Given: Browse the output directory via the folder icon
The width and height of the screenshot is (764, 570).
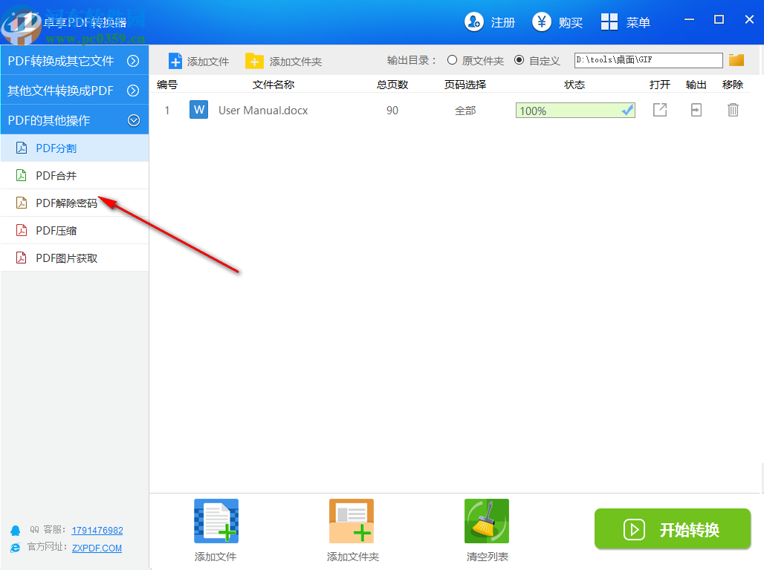Looking at the screenshot, I should point(737,60).
